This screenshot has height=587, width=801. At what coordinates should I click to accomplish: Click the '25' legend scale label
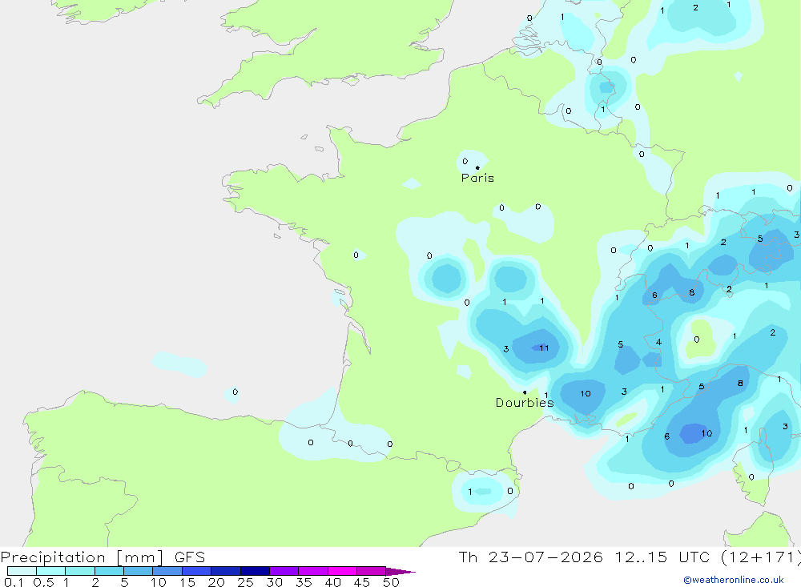click(245, 582)
